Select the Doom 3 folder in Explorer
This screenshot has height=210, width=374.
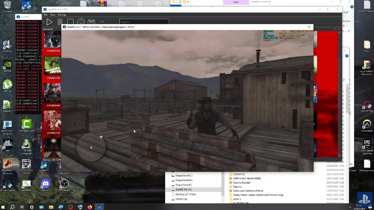[x=237, y=199]
